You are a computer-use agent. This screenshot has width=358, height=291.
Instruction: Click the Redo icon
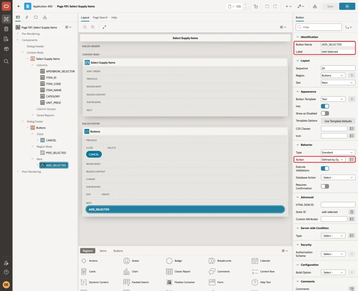[275, 6]
